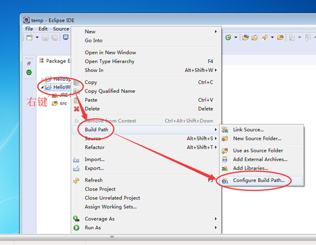Choose Add Libraries... in submenu
The height and width of the screenshot is (245, 316).
(262, 168)
